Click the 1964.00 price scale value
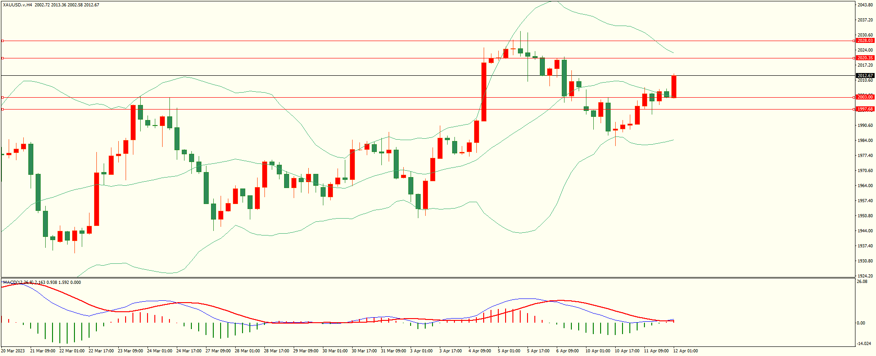 [x=865, y=186]
